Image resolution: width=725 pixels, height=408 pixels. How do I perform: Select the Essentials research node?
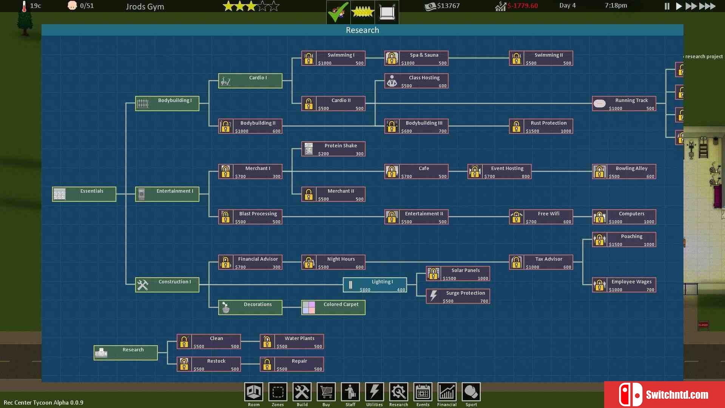[84, 194]
